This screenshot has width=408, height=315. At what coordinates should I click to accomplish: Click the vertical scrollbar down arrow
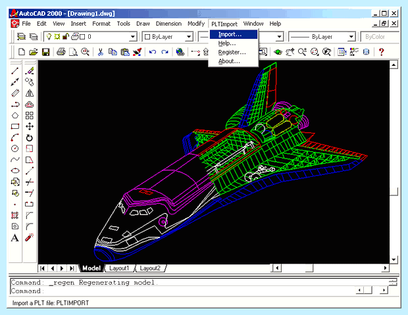(x=394, y=260)
